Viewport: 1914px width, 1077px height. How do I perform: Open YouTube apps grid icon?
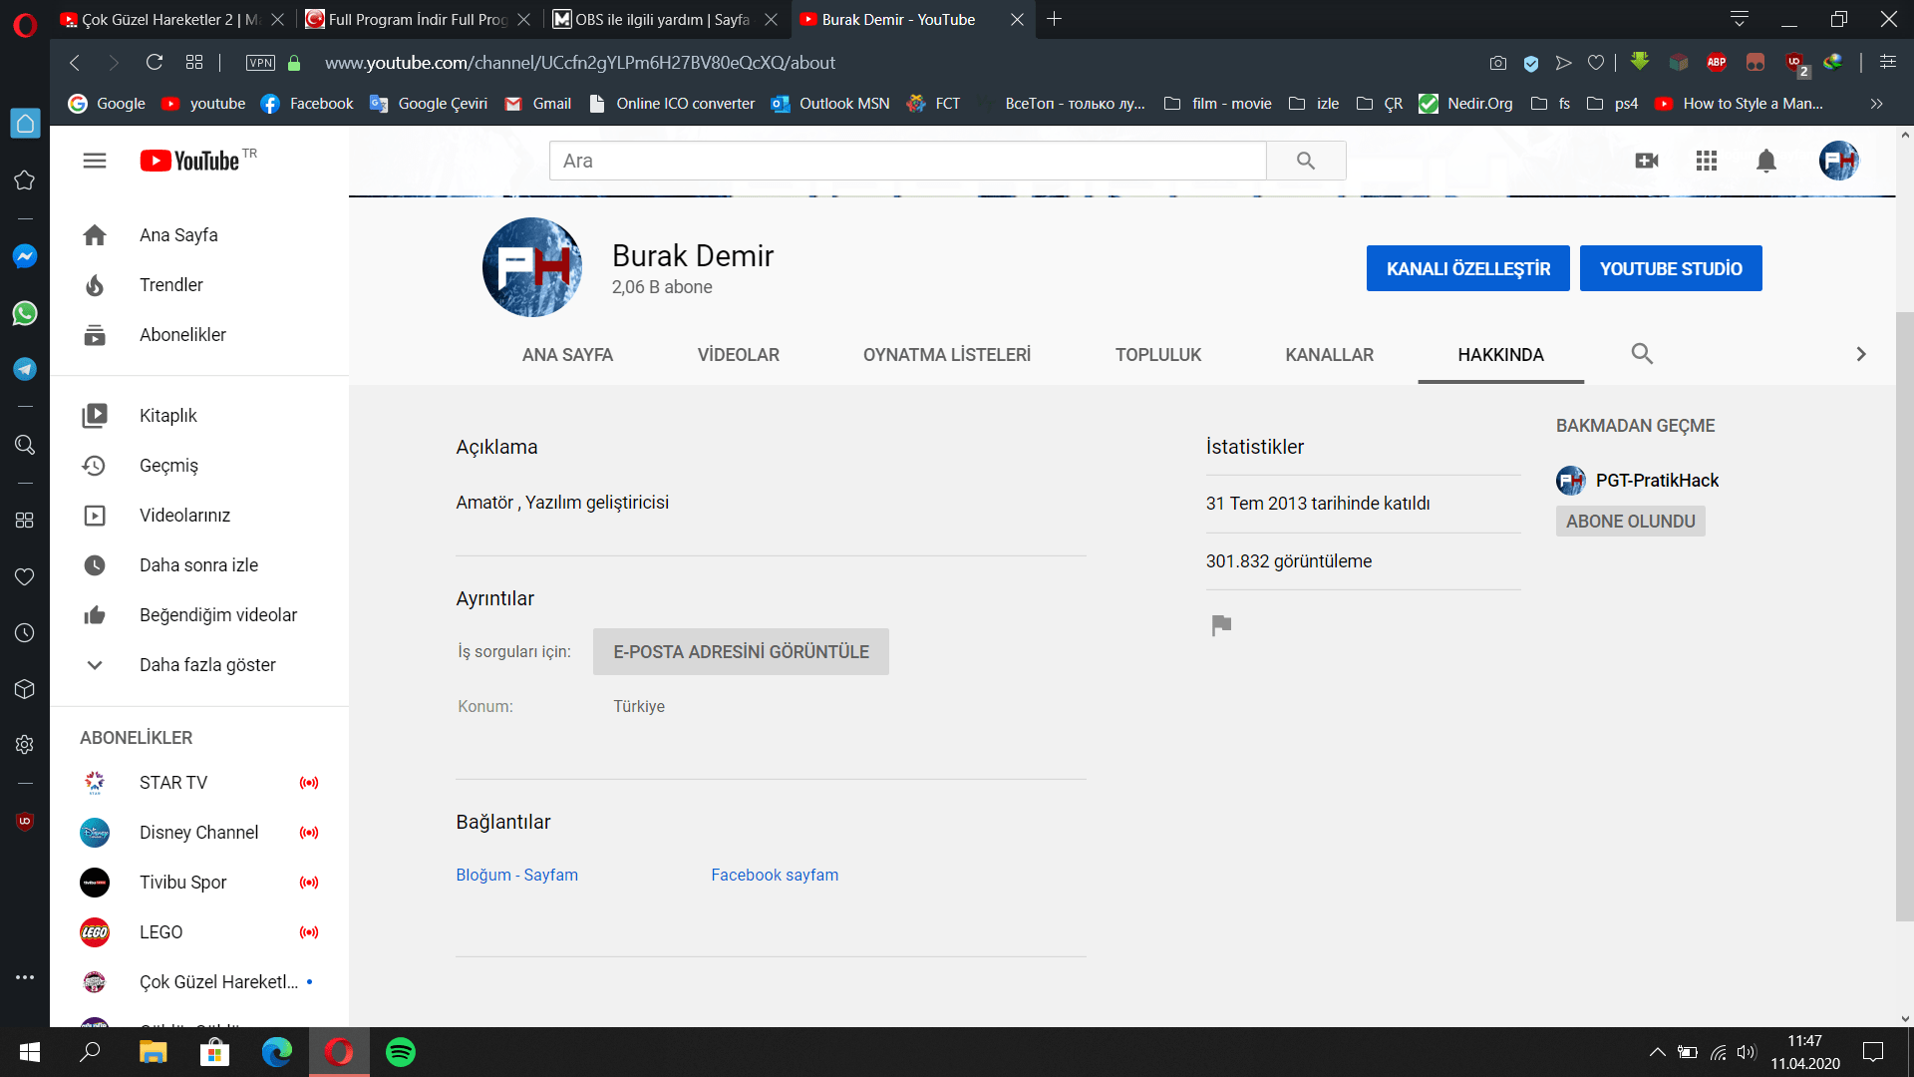pyautogui.click(x=1707, y=161)
